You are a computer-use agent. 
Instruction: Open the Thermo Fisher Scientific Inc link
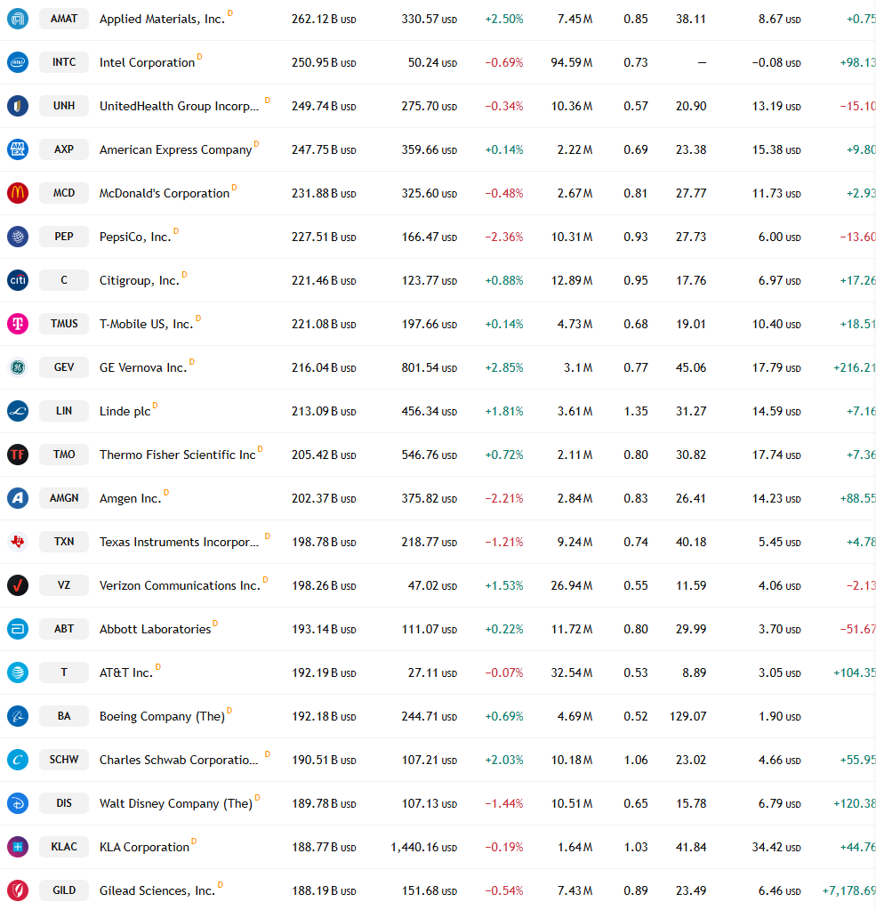178,455
